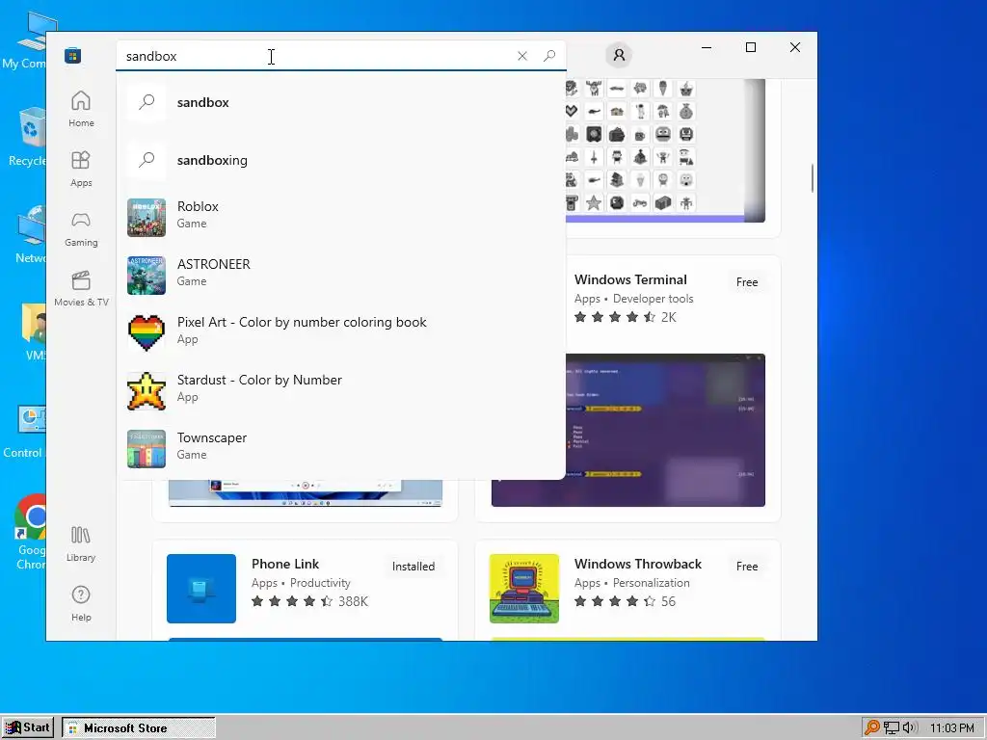This screenshot has height=740, width=987.
Task: Open the Help section in sidebar
Action: click(x=81, y=603)
